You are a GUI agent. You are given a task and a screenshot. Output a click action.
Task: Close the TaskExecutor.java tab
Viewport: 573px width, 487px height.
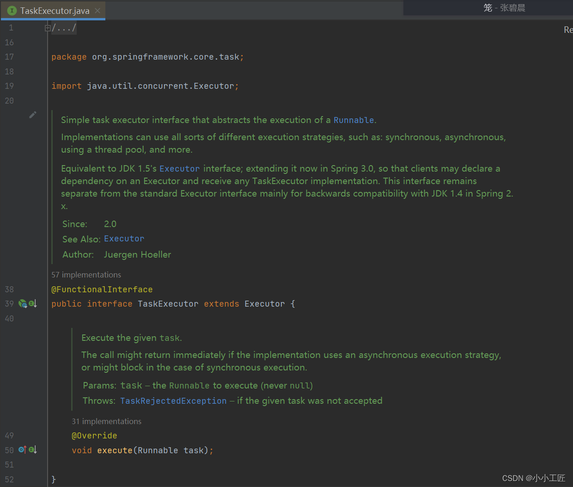click(98, 11)
